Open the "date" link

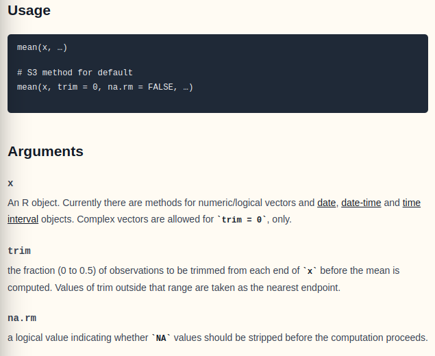pyautogui.click(x=327, y=203)
